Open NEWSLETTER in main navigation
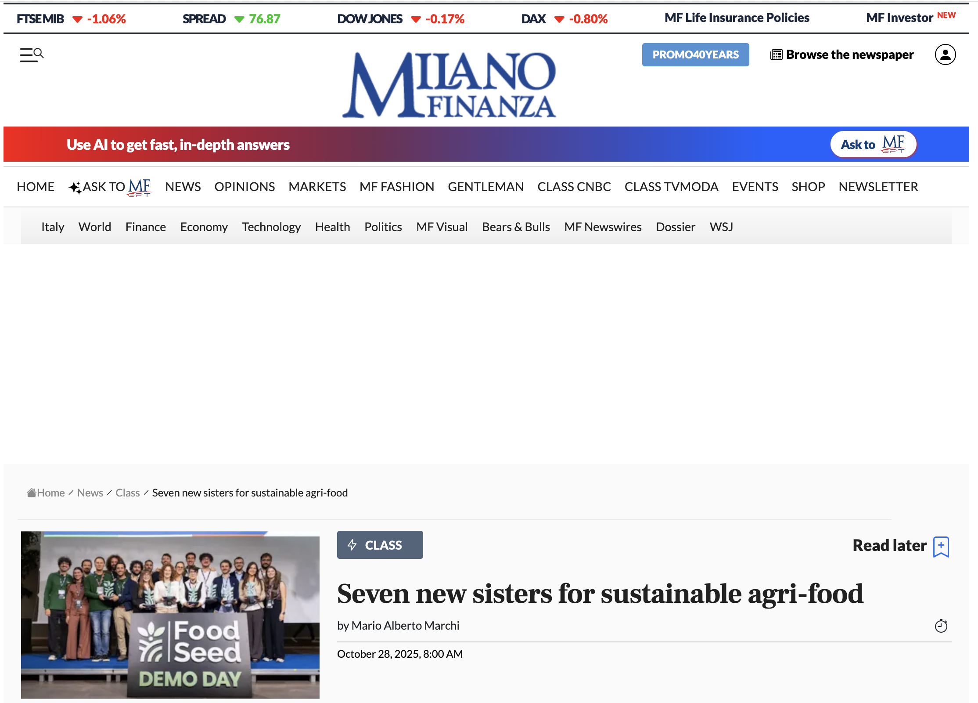 point(878,187)
